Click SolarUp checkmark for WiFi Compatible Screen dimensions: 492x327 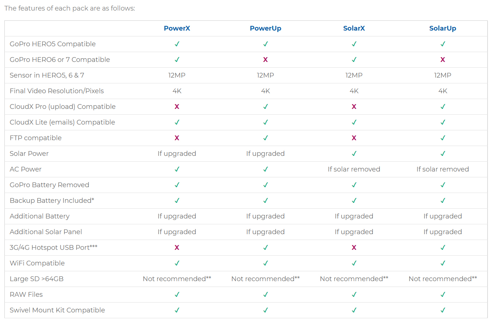pos(442,263)
